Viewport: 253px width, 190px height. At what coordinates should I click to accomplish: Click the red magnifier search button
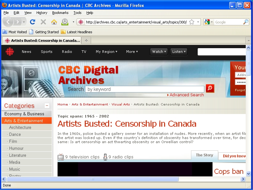point(210,89)
